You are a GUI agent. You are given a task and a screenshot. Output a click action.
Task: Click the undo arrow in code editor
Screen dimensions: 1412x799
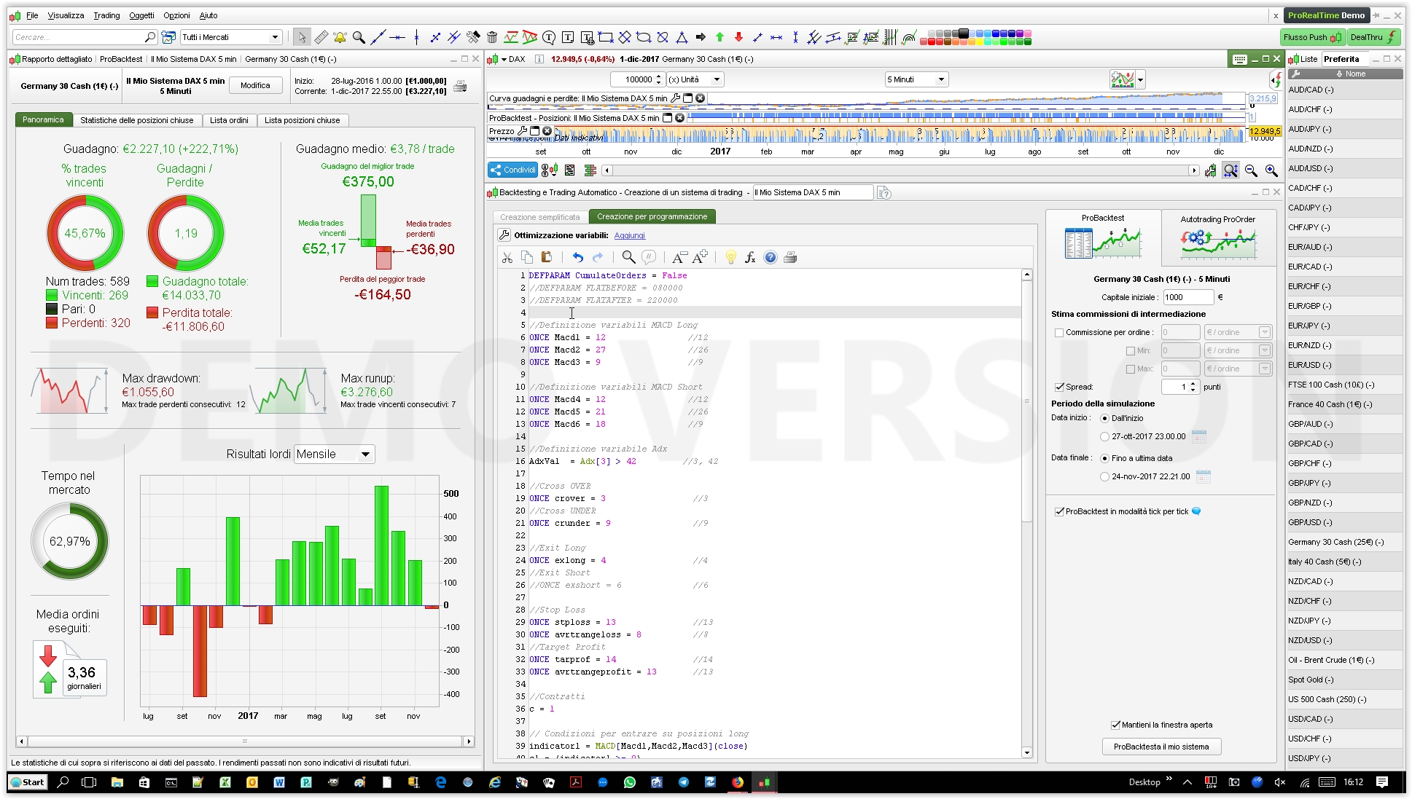click(577, 257)
